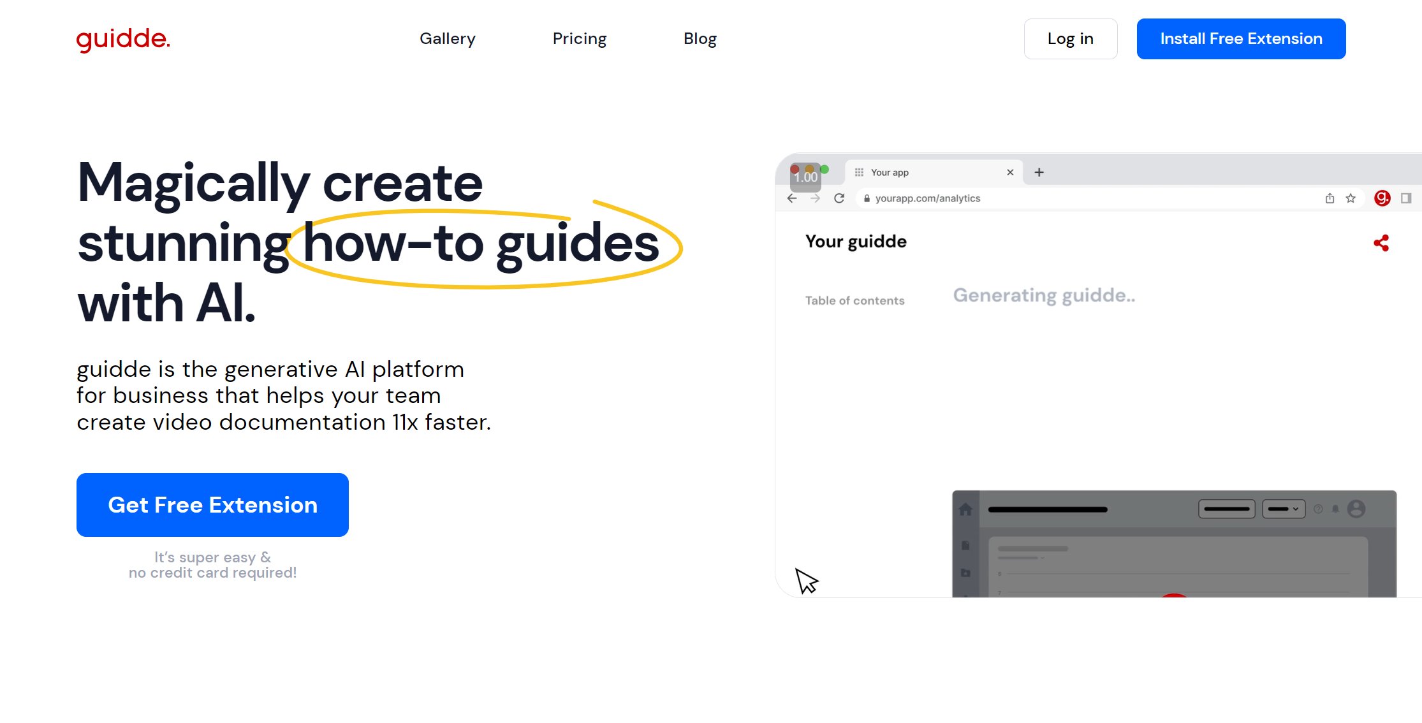Click the Log in button
This screenshot has height=723, width=1422.
point(1071,39)
